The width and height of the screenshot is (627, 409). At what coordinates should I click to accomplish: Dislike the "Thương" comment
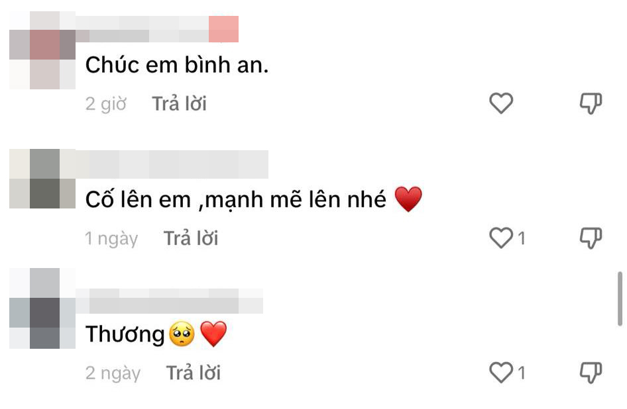[x=591, y=373]
